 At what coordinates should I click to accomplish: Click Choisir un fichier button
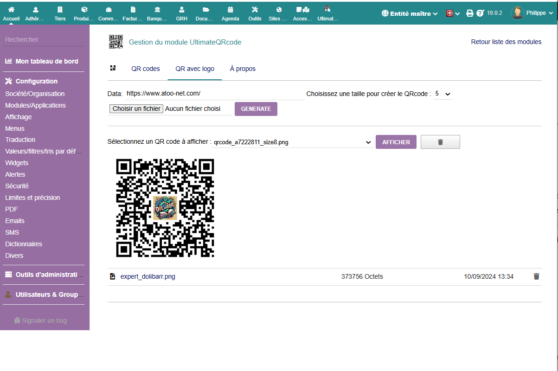point(136,109)
